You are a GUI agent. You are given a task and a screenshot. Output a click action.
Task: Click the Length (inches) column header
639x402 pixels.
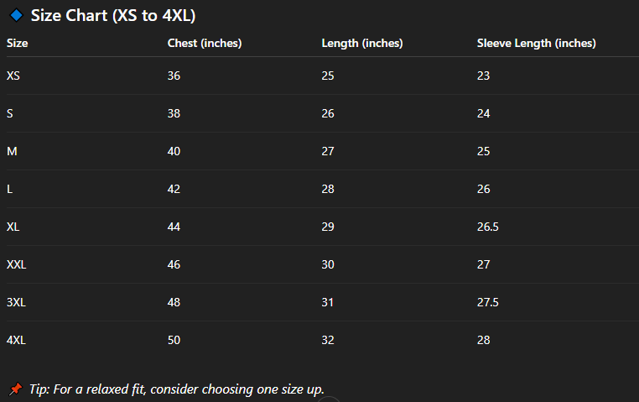tap(361, 44)
